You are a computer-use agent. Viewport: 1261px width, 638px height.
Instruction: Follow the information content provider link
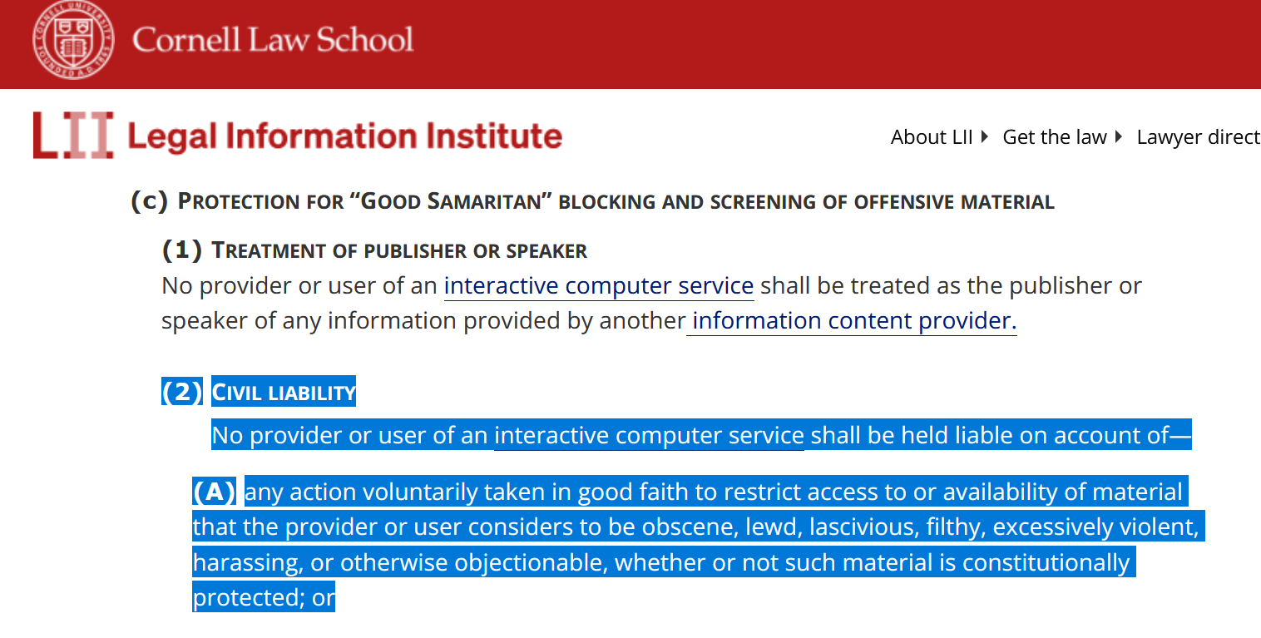pos(854,320)
